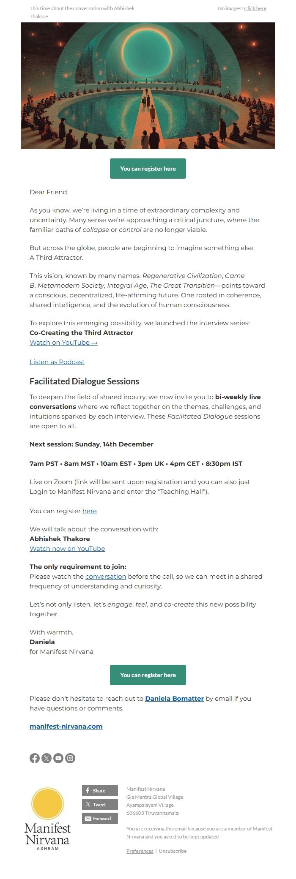
Task: Click the 'here' registration link
Action: click(x=90, y=511)
